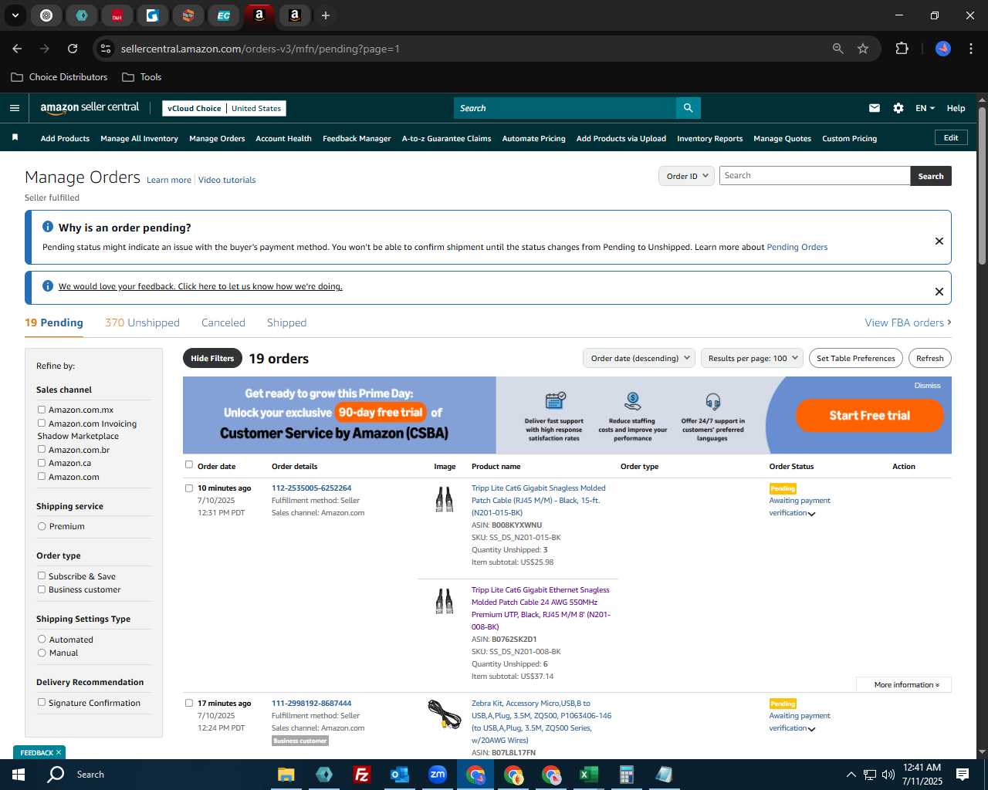Open Manage All Inventory from the navigation bar
This screenshot has height=790, width=988.
[x=139, y=139]
